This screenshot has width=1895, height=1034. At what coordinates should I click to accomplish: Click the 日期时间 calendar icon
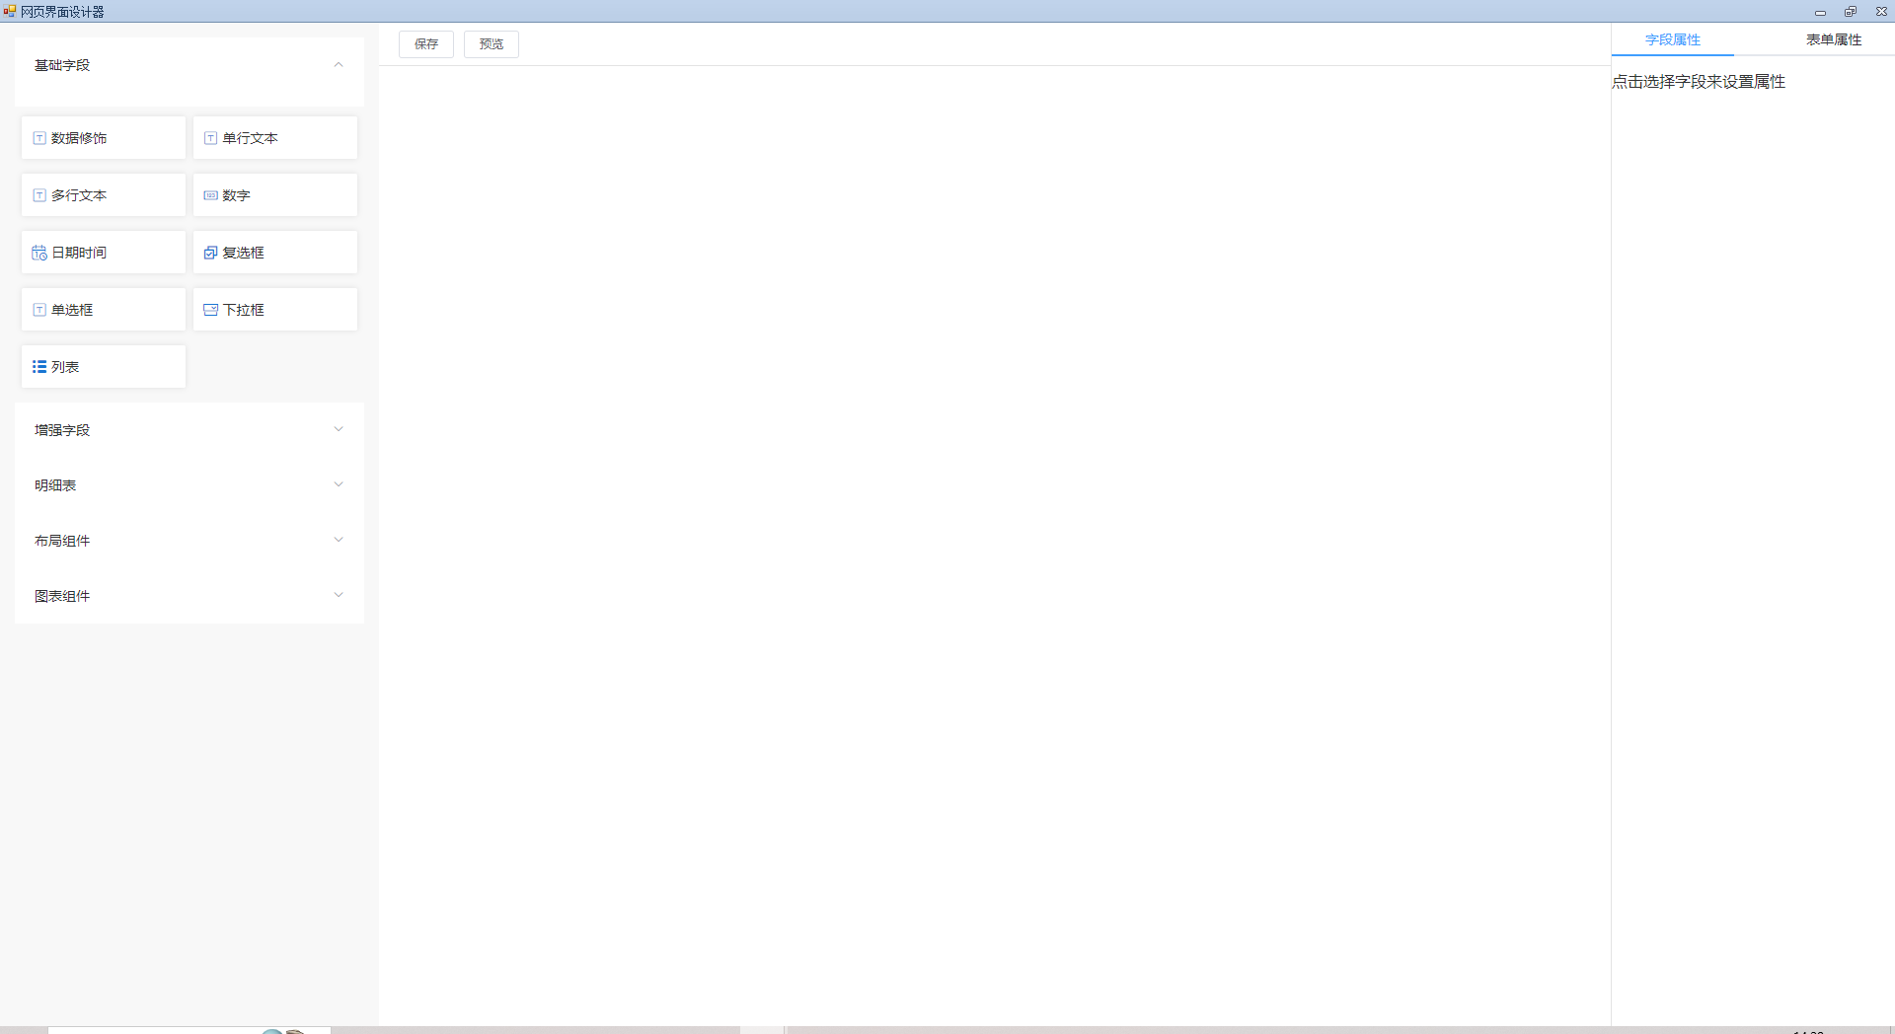pos(39,253)
